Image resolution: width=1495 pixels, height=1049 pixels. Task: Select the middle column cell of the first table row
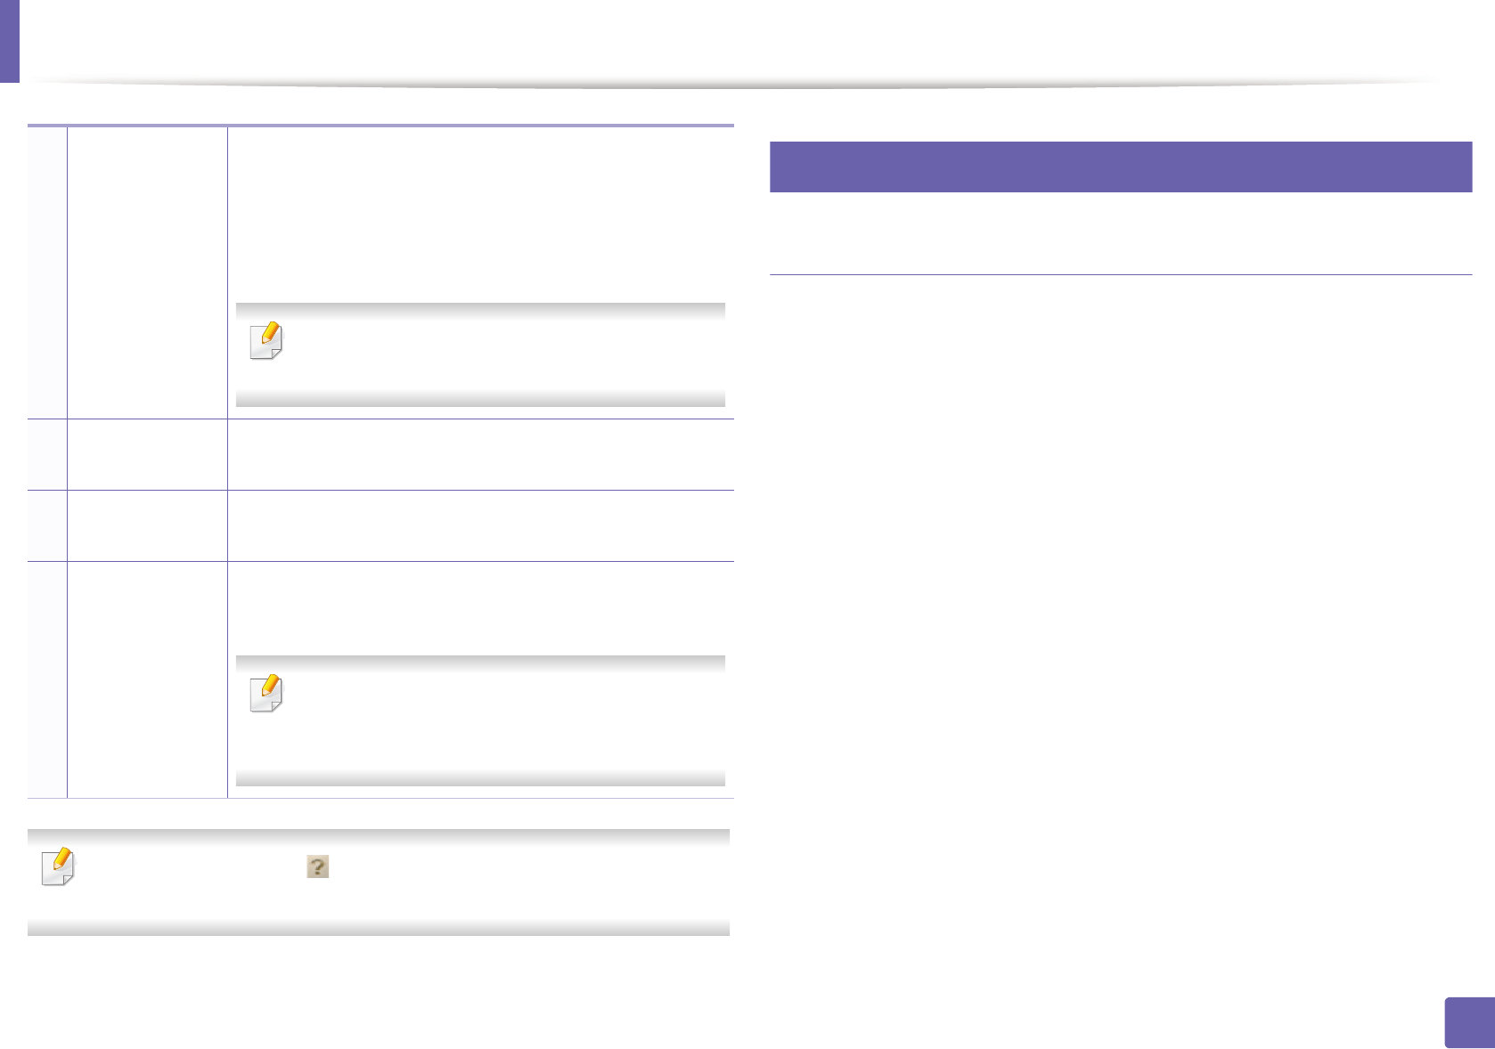coord(147,272)
